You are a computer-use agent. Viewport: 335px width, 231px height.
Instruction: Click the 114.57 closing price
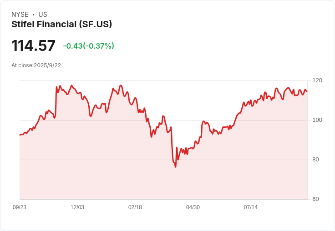click(x=33, y=45)
